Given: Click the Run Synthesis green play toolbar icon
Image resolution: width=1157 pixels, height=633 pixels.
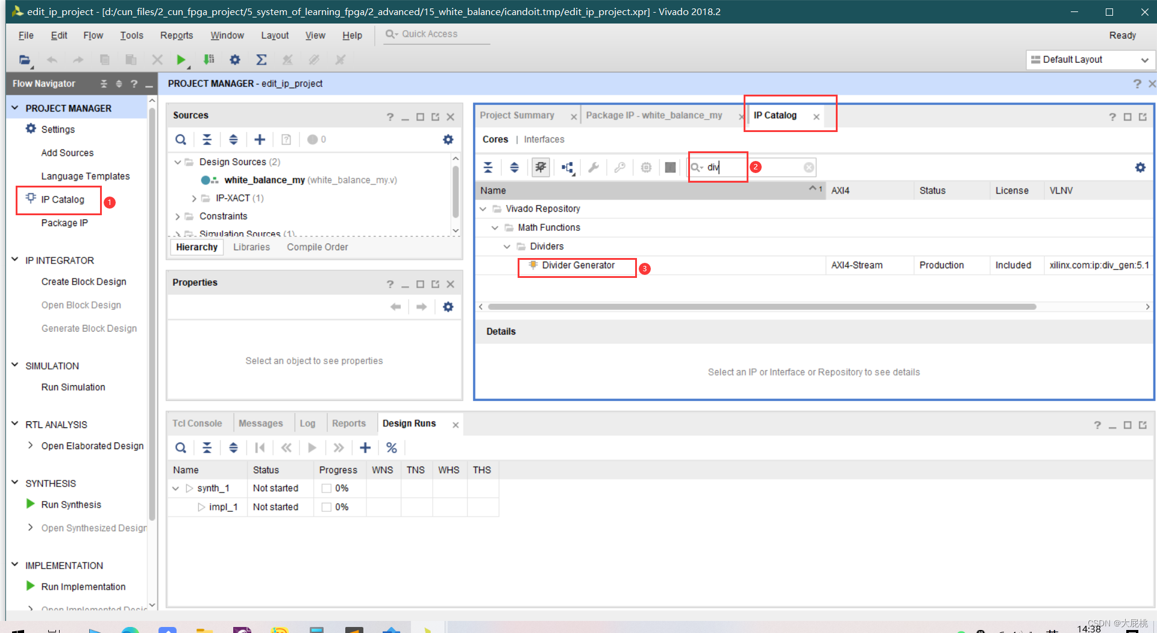Looking at the screenshot, I should click(180, 60).
